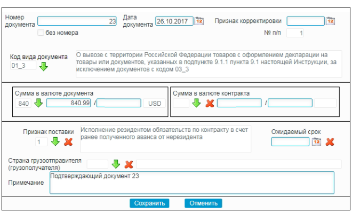Open currency list for contract amount

(196, 103)
